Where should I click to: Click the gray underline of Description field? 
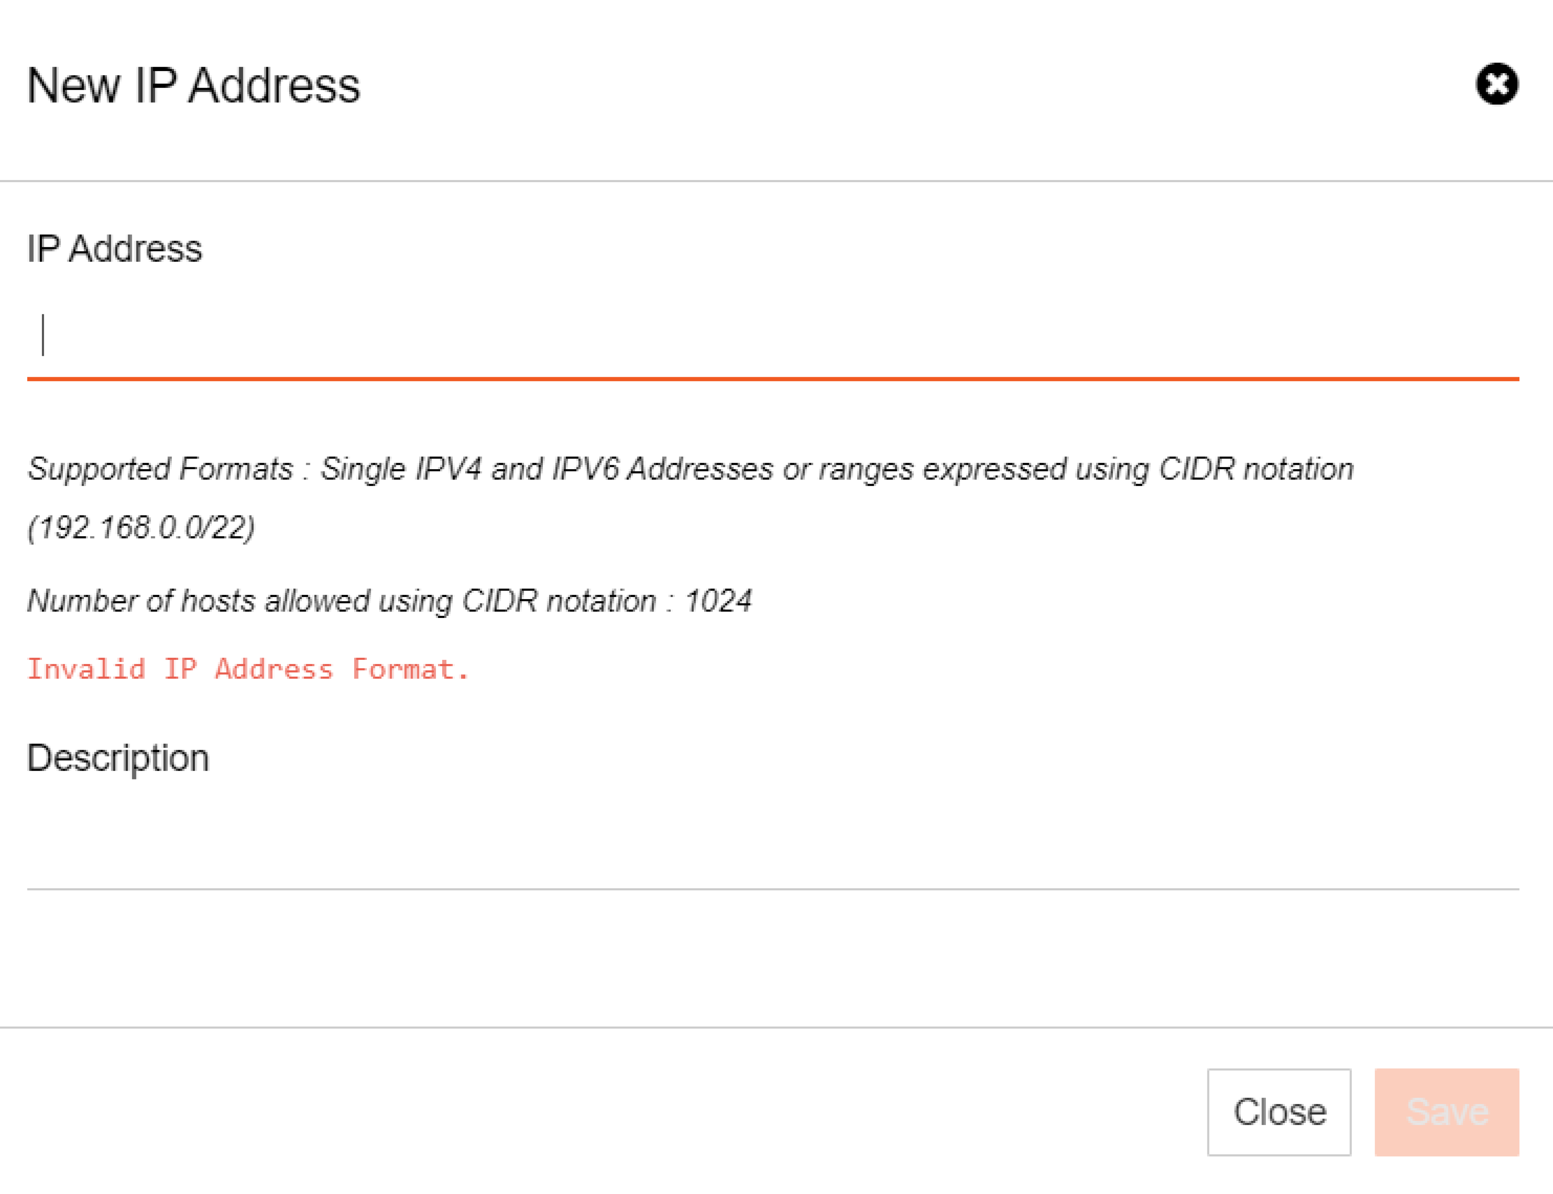coord(773,888)
